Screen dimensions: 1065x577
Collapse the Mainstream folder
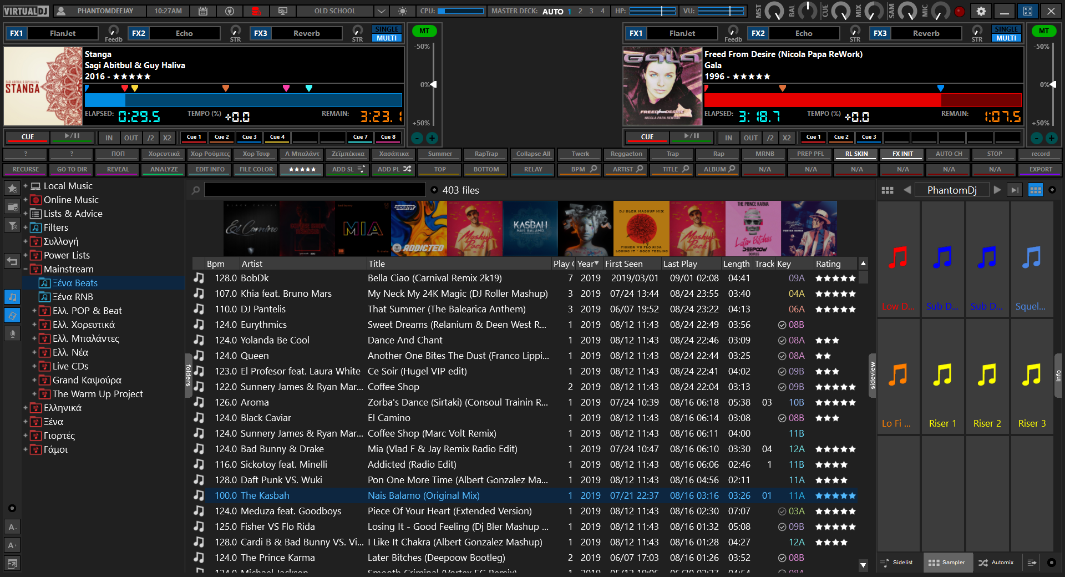coord(26,269)
